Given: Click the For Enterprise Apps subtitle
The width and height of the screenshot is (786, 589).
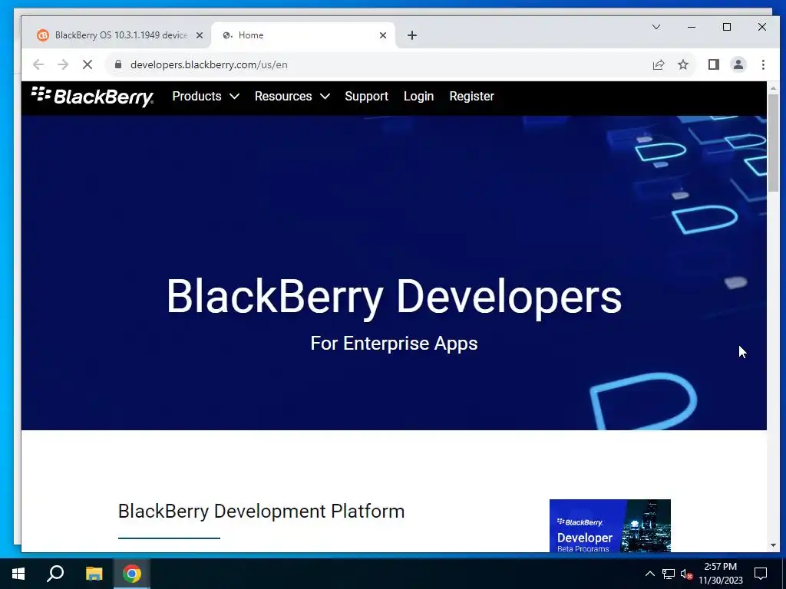Looking at the screenshot, I should click(394, 344).
